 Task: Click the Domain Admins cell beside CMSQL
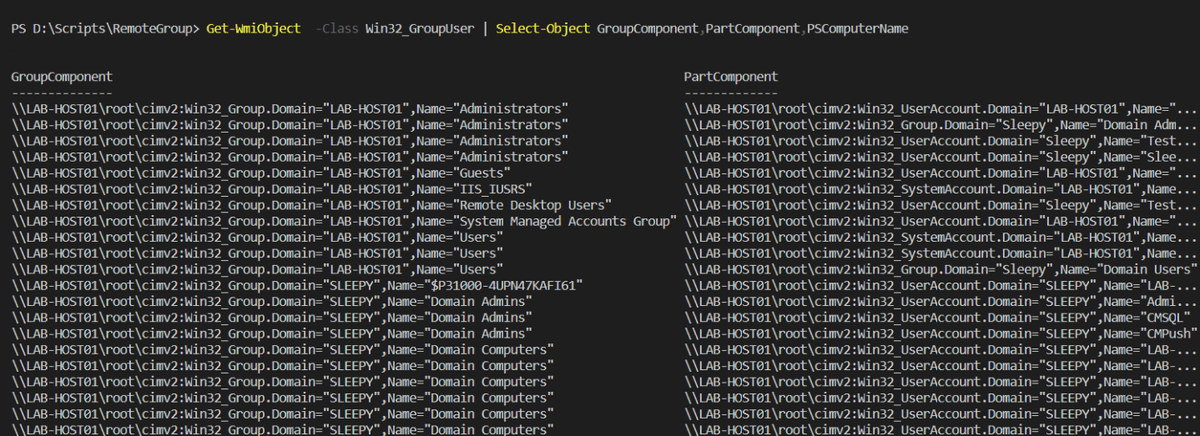(272, 318)
